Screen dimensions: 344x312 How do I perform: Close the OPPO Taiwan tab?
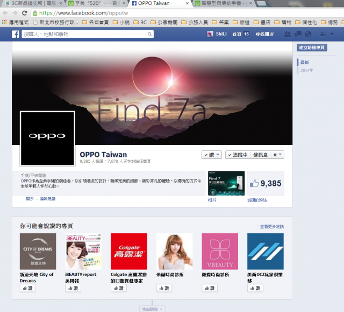[x=187, y=3]
